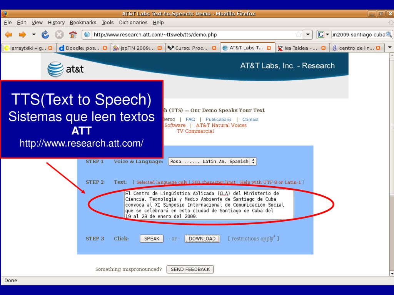Open the History menu
The width and height of the screenshot is (394, 295).
pos(56,22)
